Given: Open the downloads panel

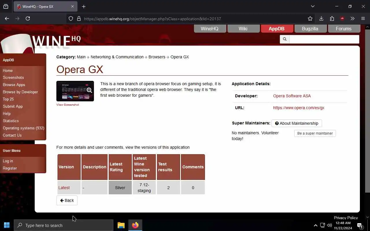Looking at the screenshot, I should click(321, 18).
